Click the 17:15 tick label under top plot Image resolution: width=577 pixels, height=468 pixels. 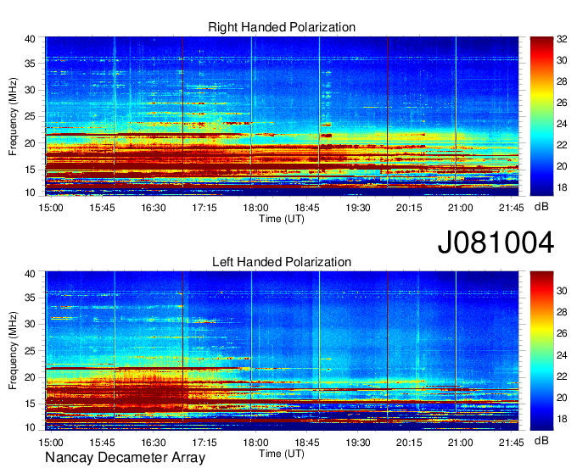pos(204,208)
